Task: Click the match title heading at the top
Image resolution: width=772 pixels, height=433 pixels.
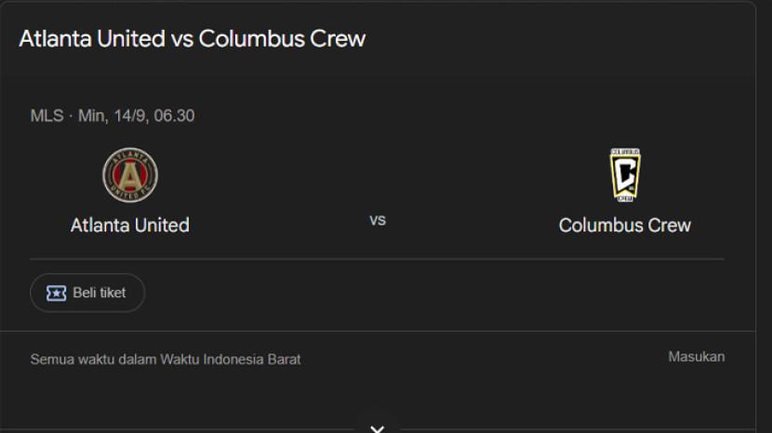Action: point(192,39)
